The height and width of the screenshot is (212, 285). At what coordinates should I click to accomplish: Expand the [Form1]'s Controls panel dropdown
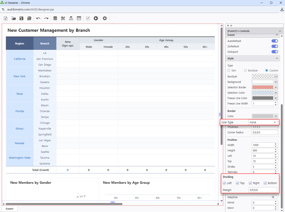point(280,31)
